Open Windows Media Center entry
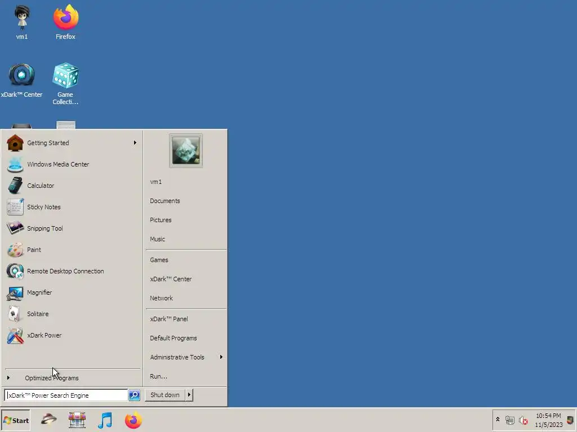577x432 pixels. [72, 164]
